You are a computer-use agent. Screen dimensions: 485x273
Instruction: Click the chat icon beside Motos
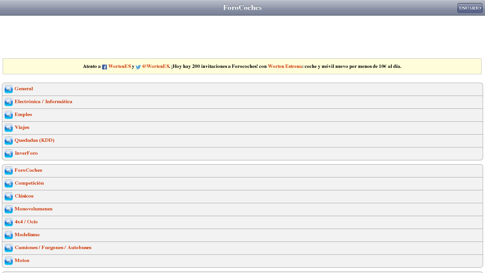point(9,261)
